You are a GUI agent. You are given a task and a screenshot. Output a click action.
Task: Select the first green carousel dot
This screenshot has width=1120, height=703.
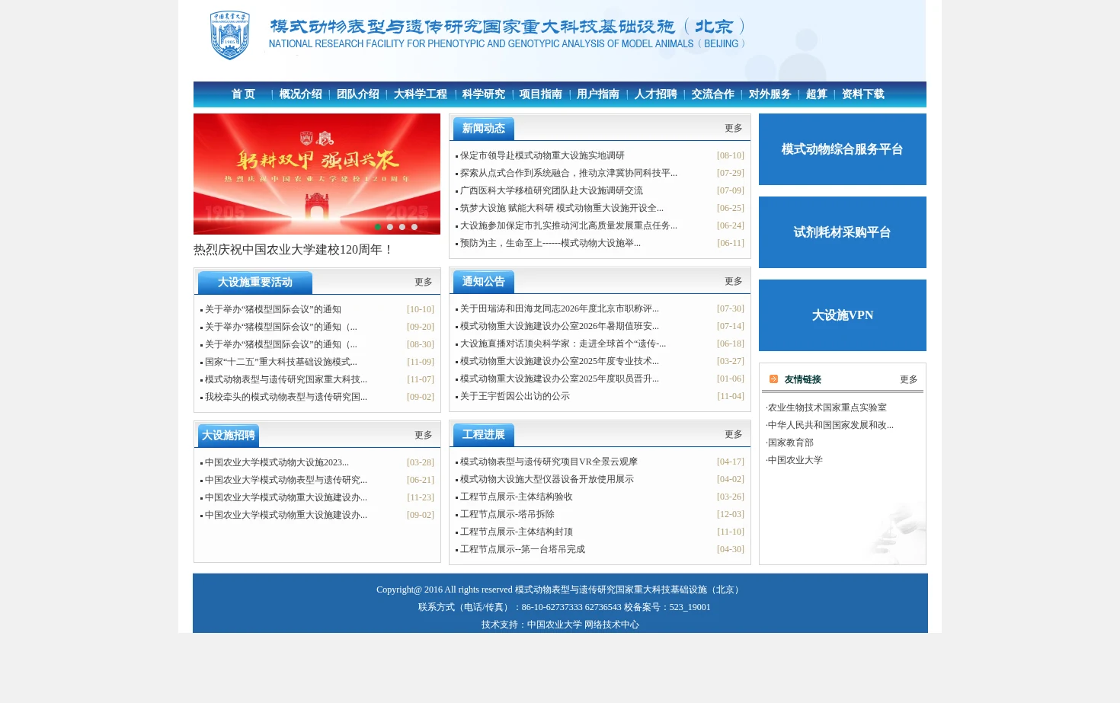point(378,227)
